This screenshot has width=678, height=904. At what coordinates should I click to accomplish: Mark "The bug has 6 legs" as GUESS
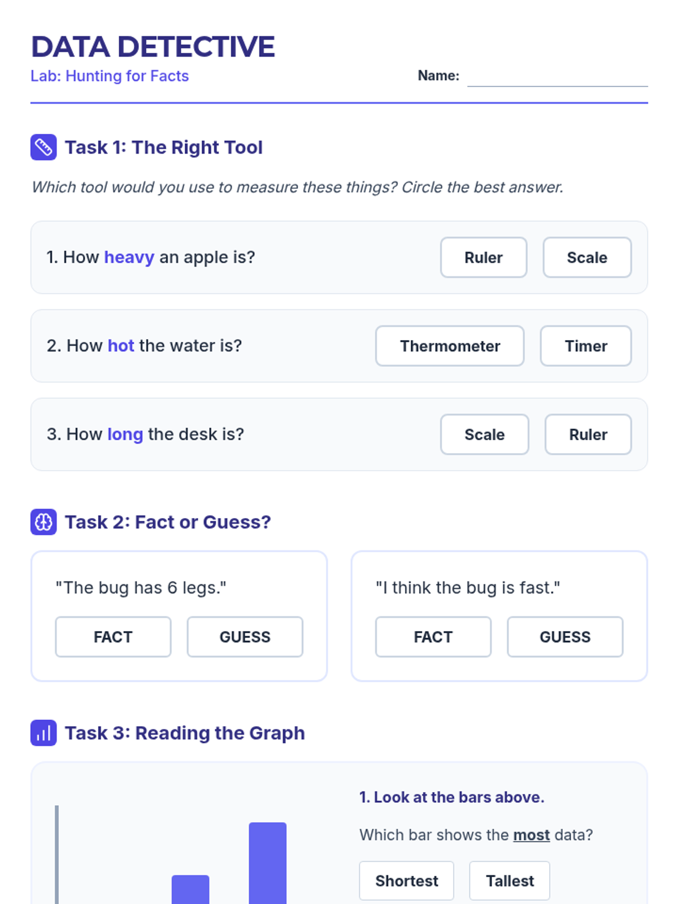pos(245,637)
